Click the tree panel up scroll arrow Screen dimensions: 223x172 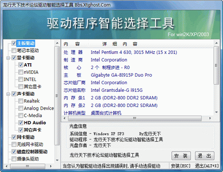[57, 43]
